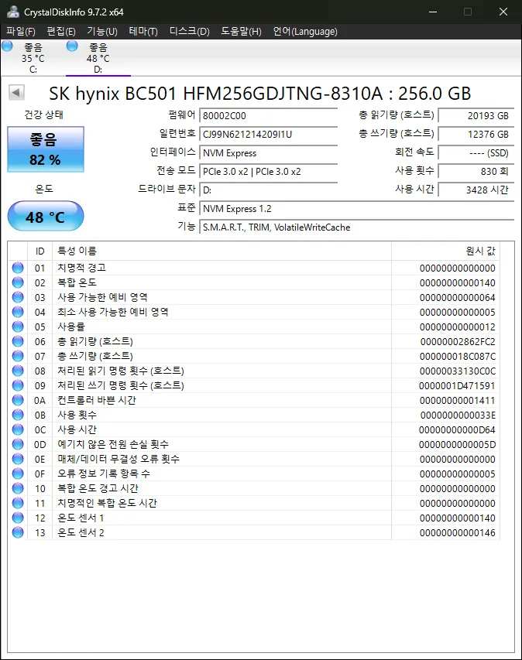Click the 특성 이름 column header
Screen dimensions: 522x660
pyautogui.click(x=222, y=251)
